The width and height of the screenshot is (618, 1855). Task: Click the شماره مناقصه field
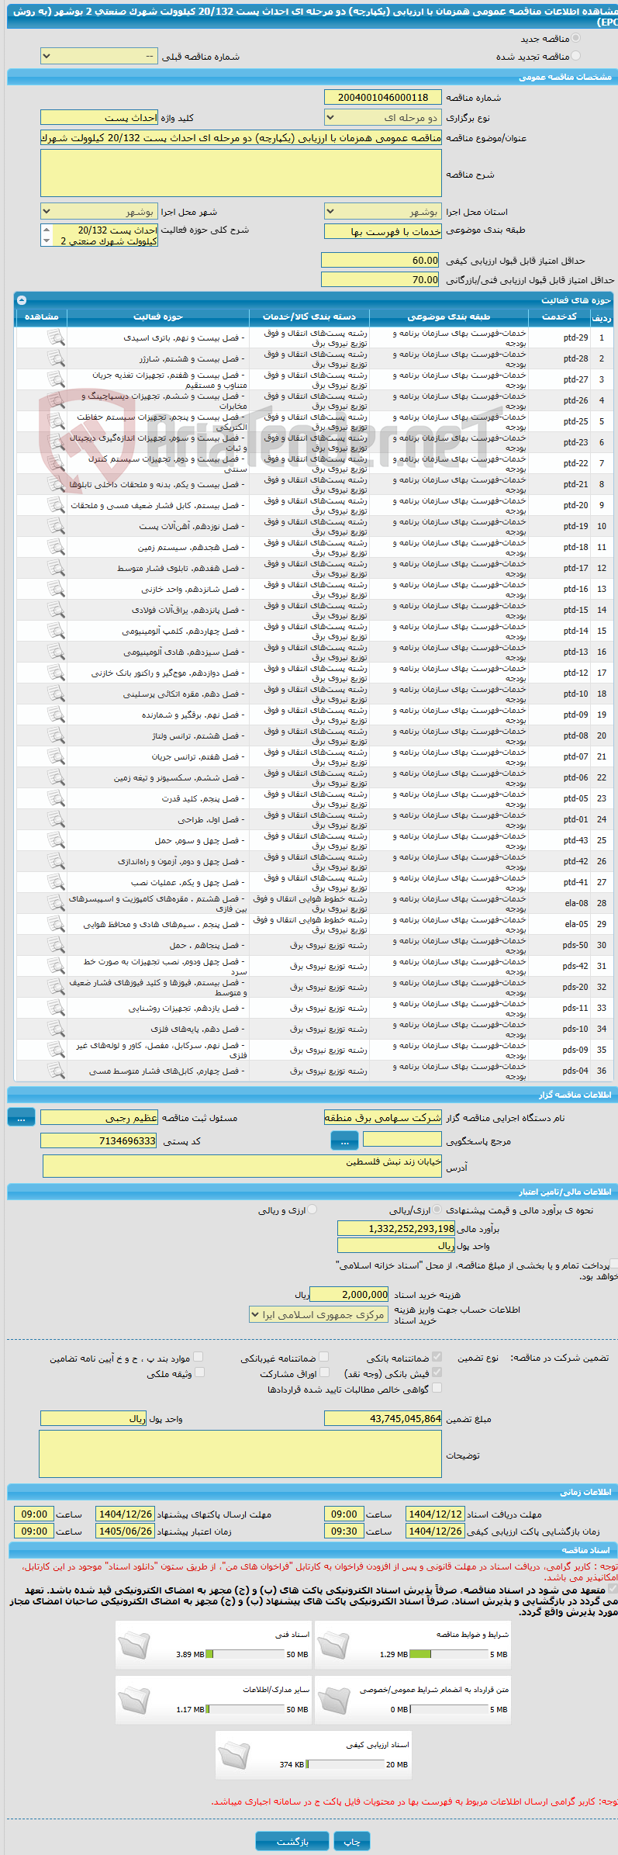click(383, 98)
